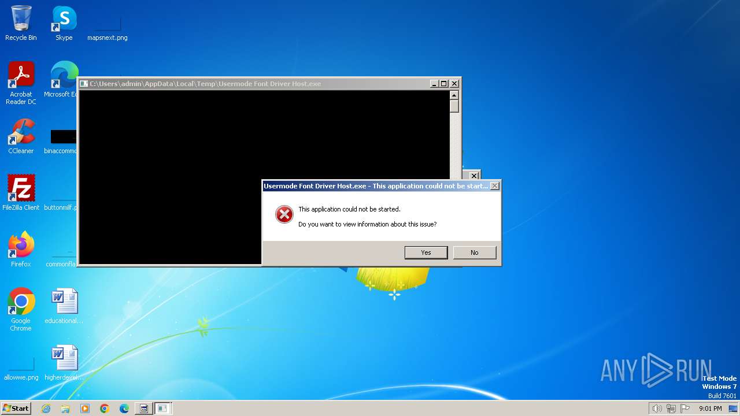Viewport: 740px width, 416px height.
Task: Click the red error icon in dialog
Action: tap(284, 214)
